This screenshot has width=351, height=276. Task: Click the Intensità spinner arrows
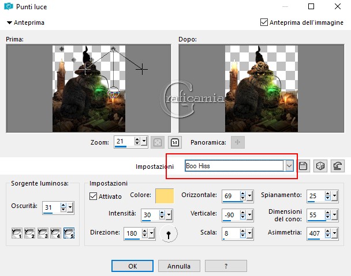click(x=162, y=215)
